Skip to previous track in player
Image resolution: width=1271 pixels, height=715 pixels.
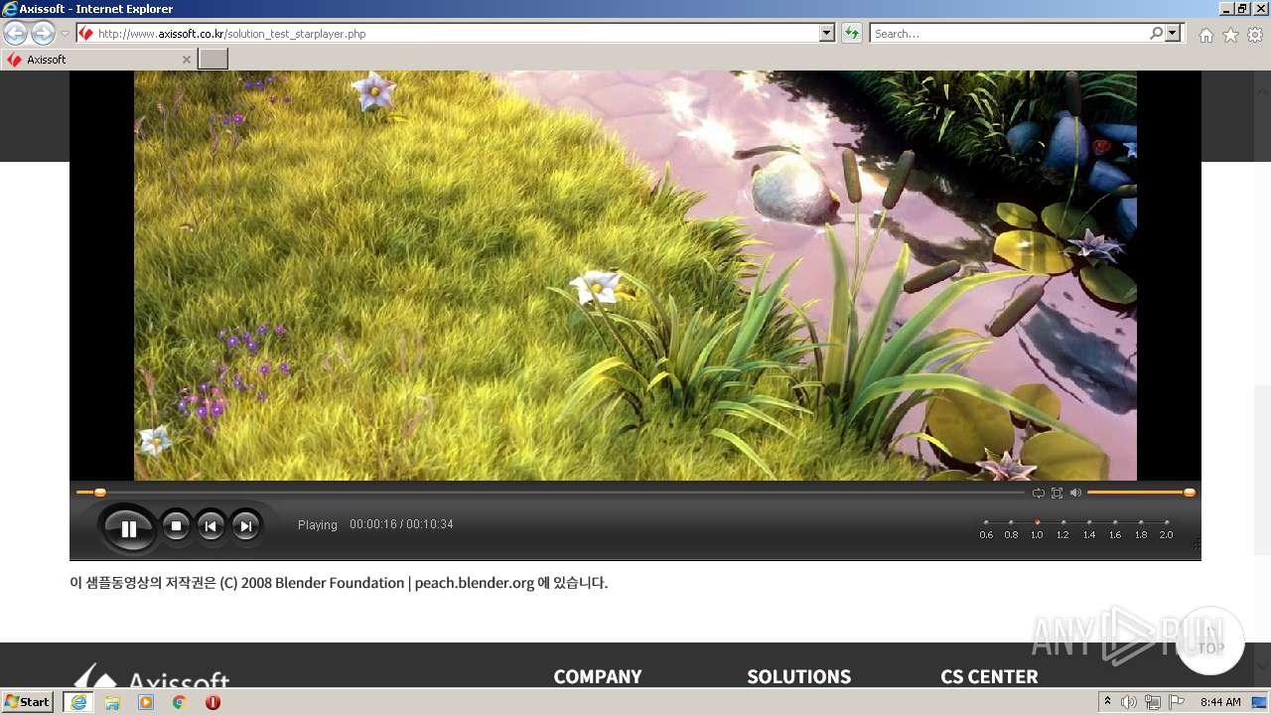(211, 526)
